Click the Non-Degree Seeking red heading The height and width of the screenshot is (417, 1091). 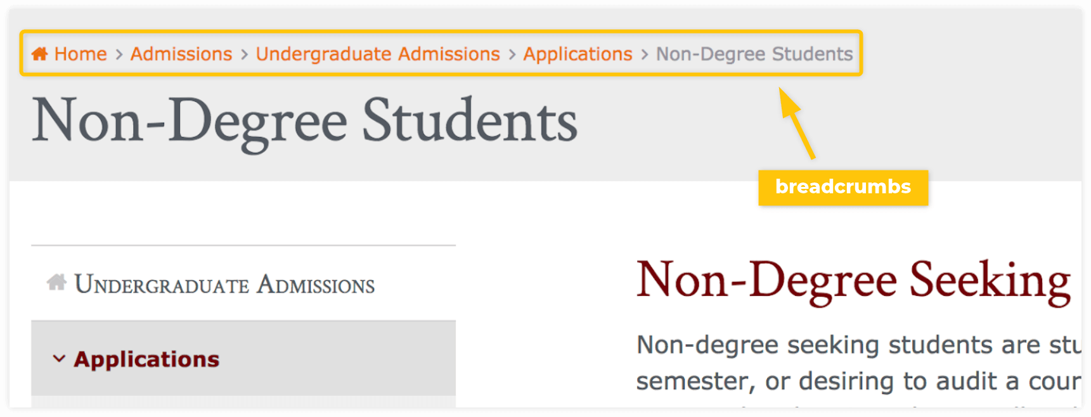(853, 281)
